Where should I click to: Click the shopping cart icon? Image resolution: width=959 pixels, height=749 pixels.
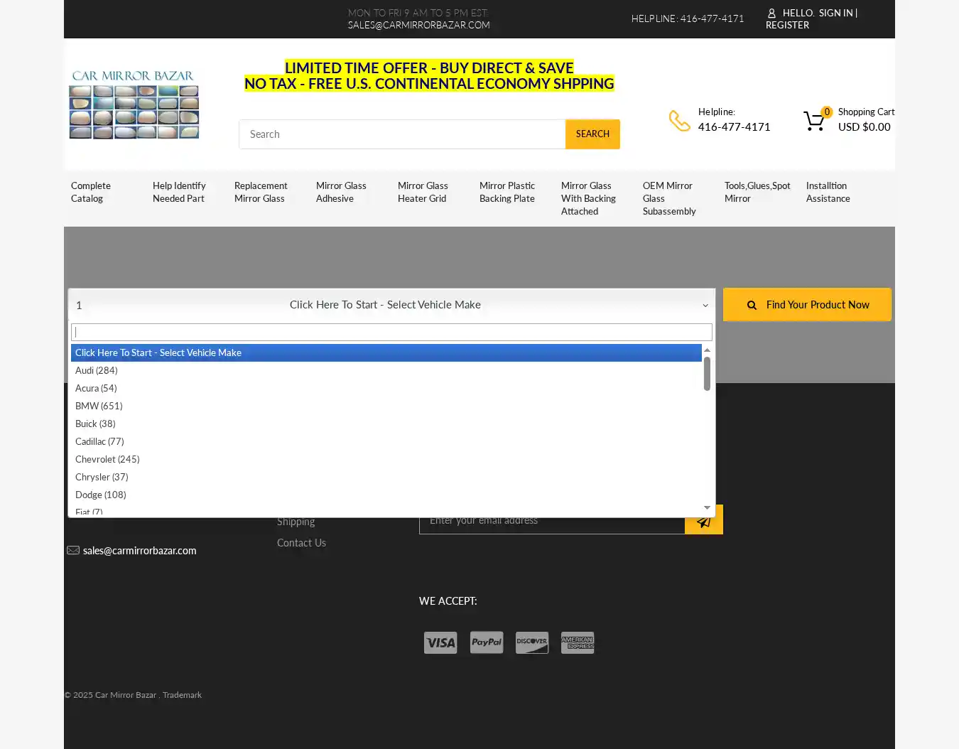[814, 121]
